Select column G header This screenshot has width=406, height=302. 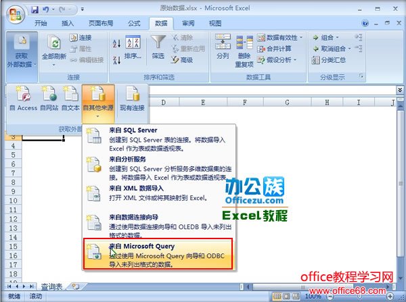coord(287,103)
